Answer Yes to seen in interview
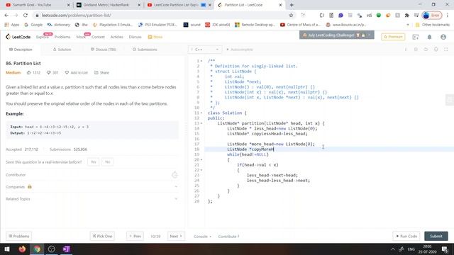Image resolution: width=454 pixels, height=255 pixels. (93, 162)
